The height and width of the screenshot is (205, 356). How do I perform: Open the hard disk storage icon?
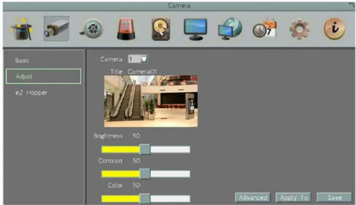click(161, 29)
